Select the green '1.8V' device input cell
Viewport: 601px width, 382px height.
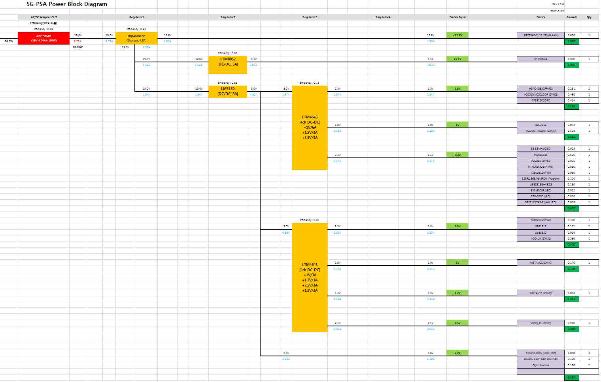pos(457,226)
